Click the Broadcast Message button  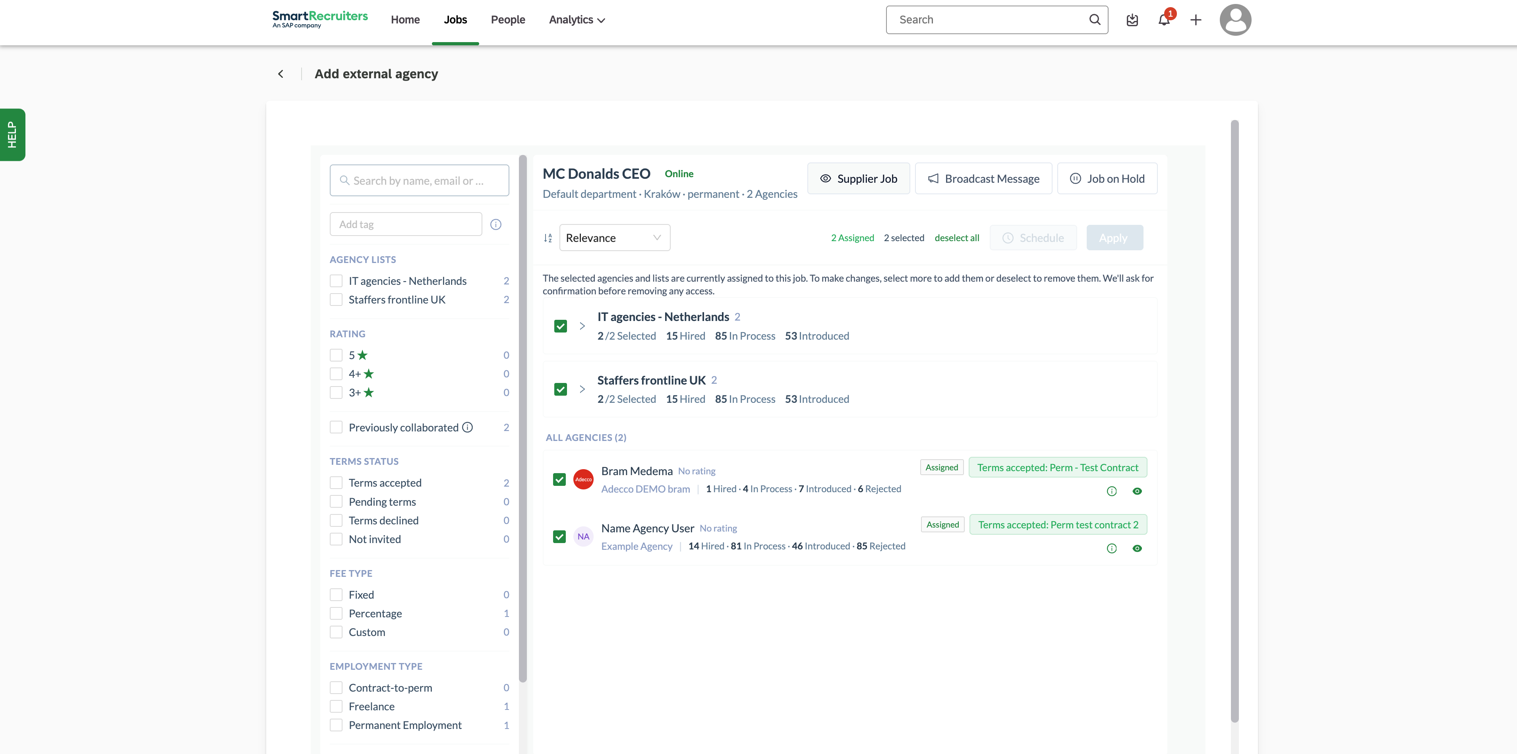[983, 178]
